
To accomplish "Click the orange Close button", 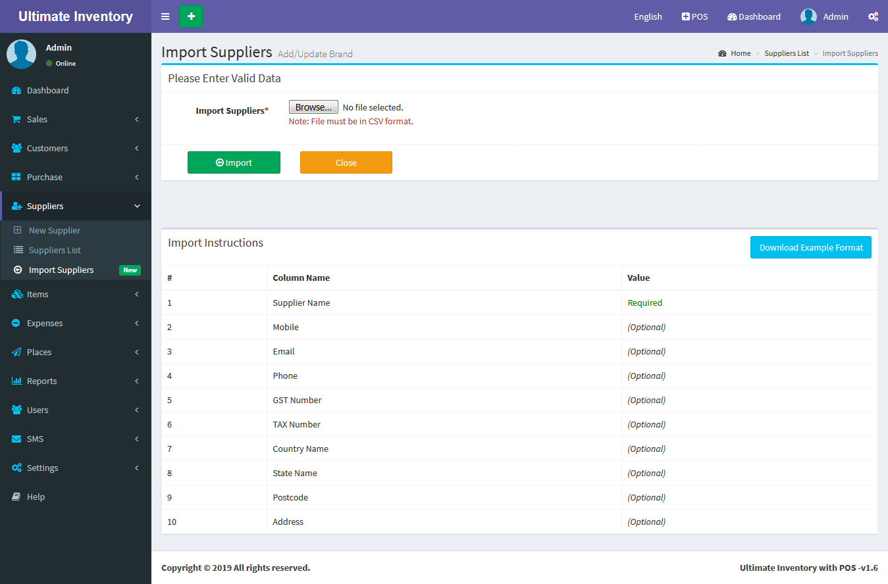I will (346, 162).
